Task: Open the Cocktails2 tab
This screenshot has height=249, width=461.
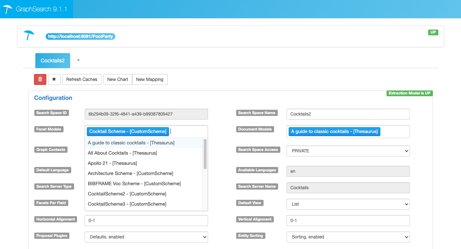Action: 53,61
